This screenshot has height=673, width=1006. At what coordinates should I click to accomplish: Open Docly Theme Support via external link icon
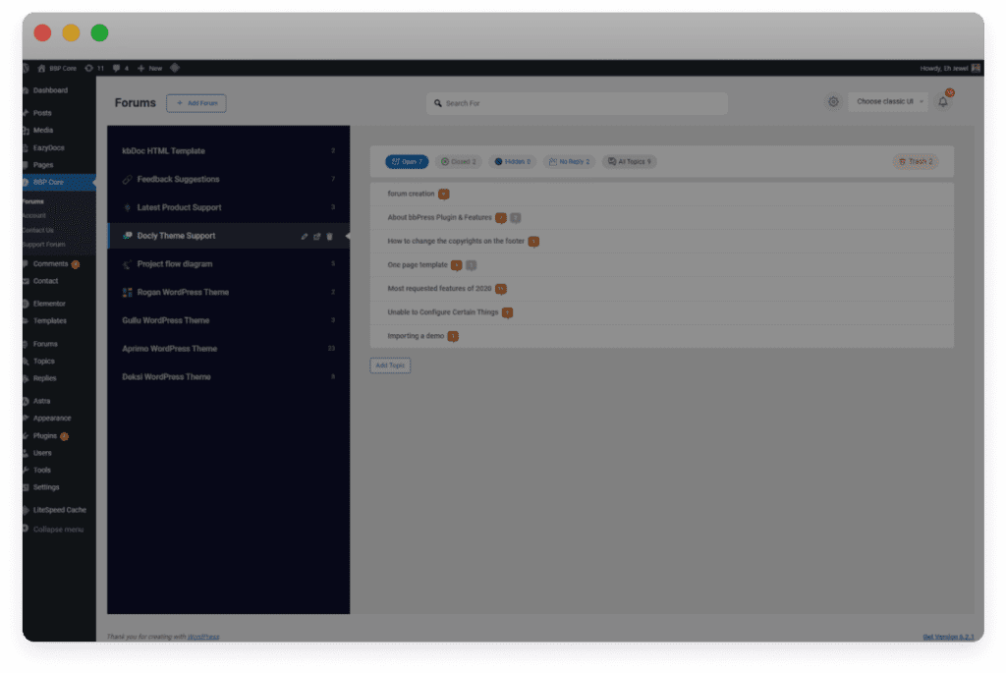pos(318,236)
